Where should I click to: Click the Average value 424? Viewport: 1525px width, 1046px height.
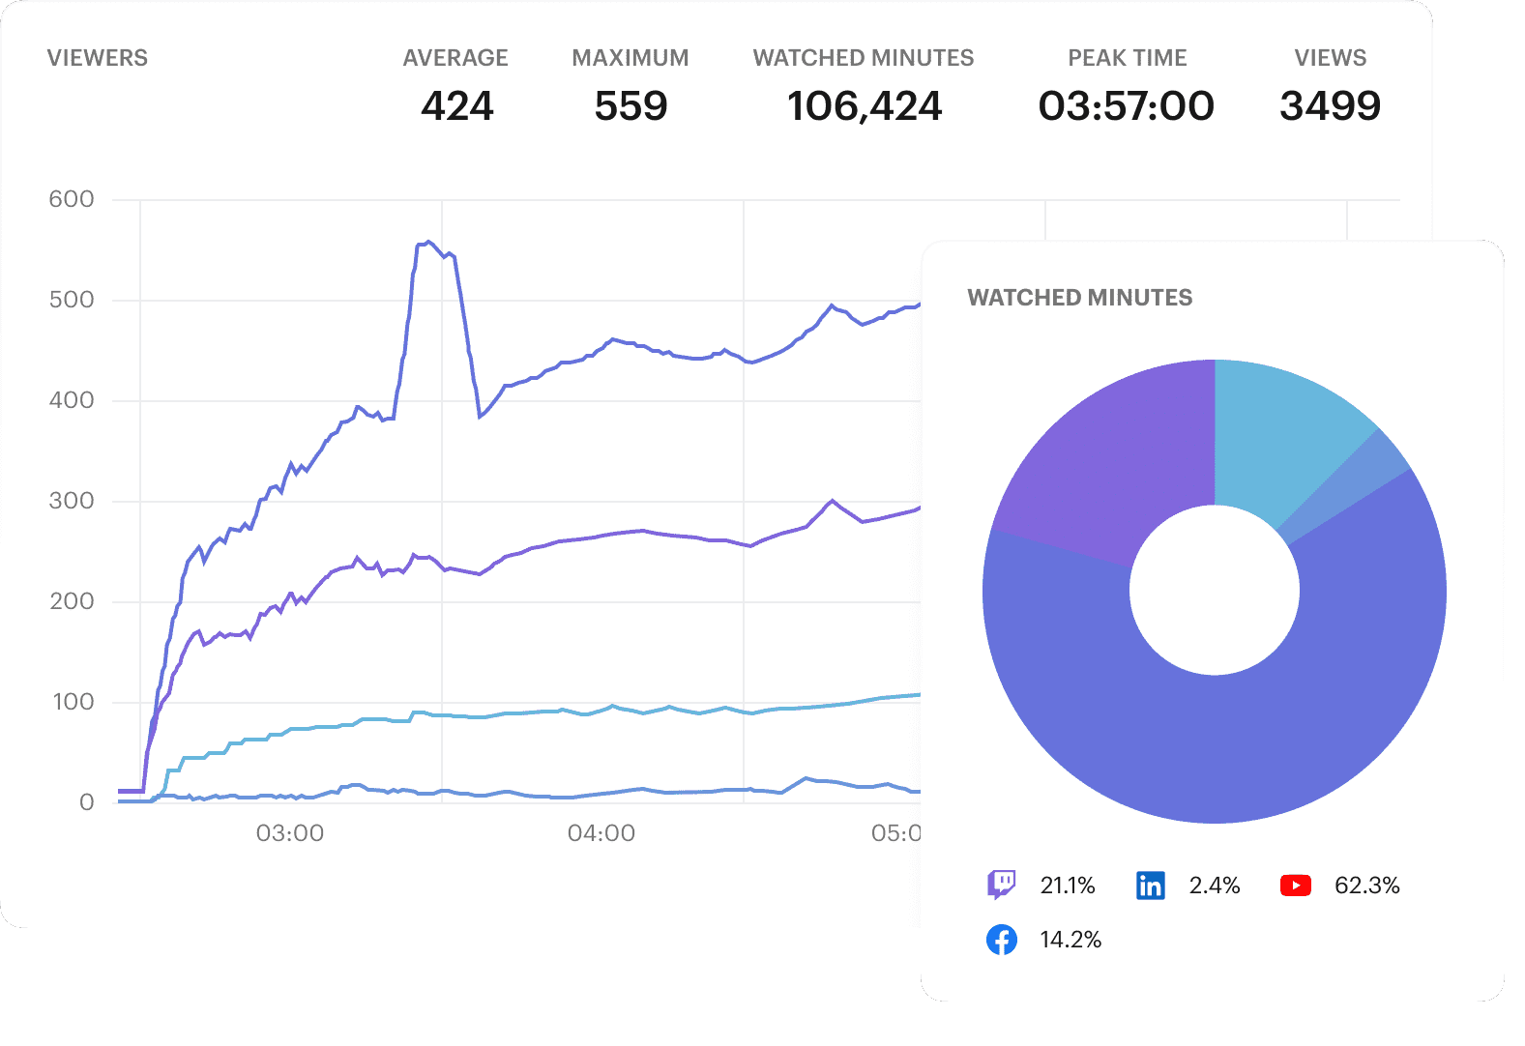[x=456, y=105]
